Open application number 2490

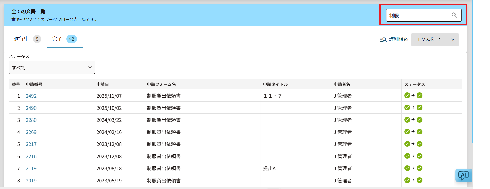[x=31, y=108]
